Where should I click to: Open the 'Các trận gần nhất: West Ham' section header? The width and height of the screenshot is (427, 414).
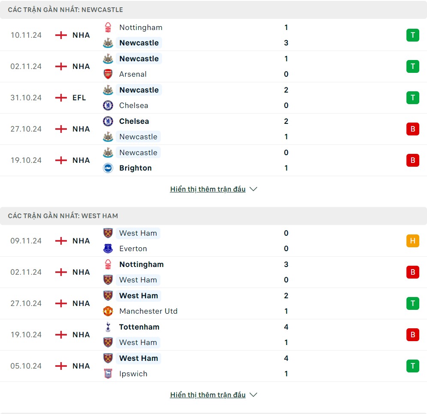point(63,216)
